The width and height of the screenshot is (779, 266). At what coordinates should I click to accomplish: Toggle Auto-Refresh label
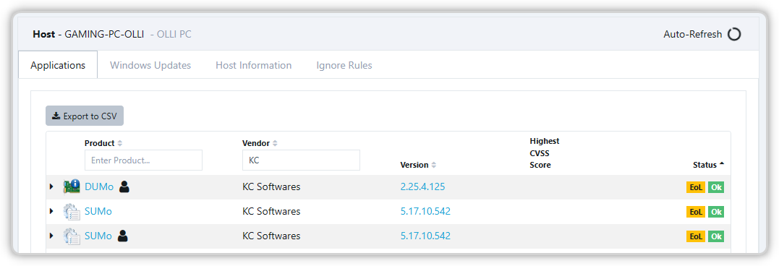(692, 34)
